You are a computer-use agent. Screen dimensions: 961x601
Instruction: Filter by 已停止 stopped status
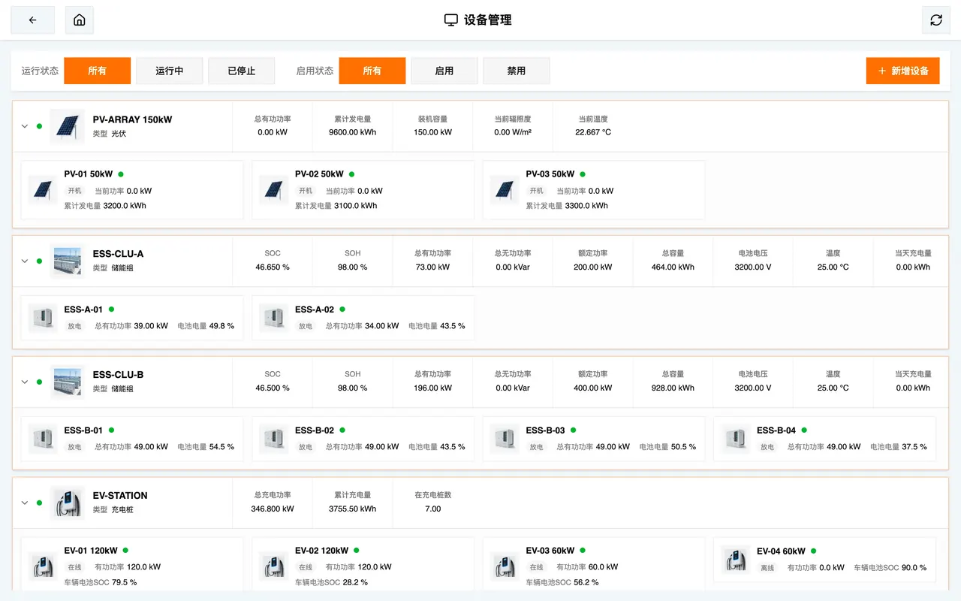pyautogui.click(x=242, y=71)
